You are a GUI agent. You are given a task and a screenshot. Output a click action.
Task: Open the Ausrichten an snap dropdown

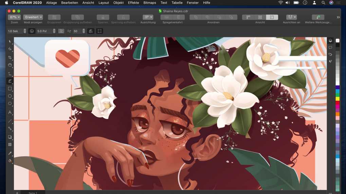[x=291, y=17]
